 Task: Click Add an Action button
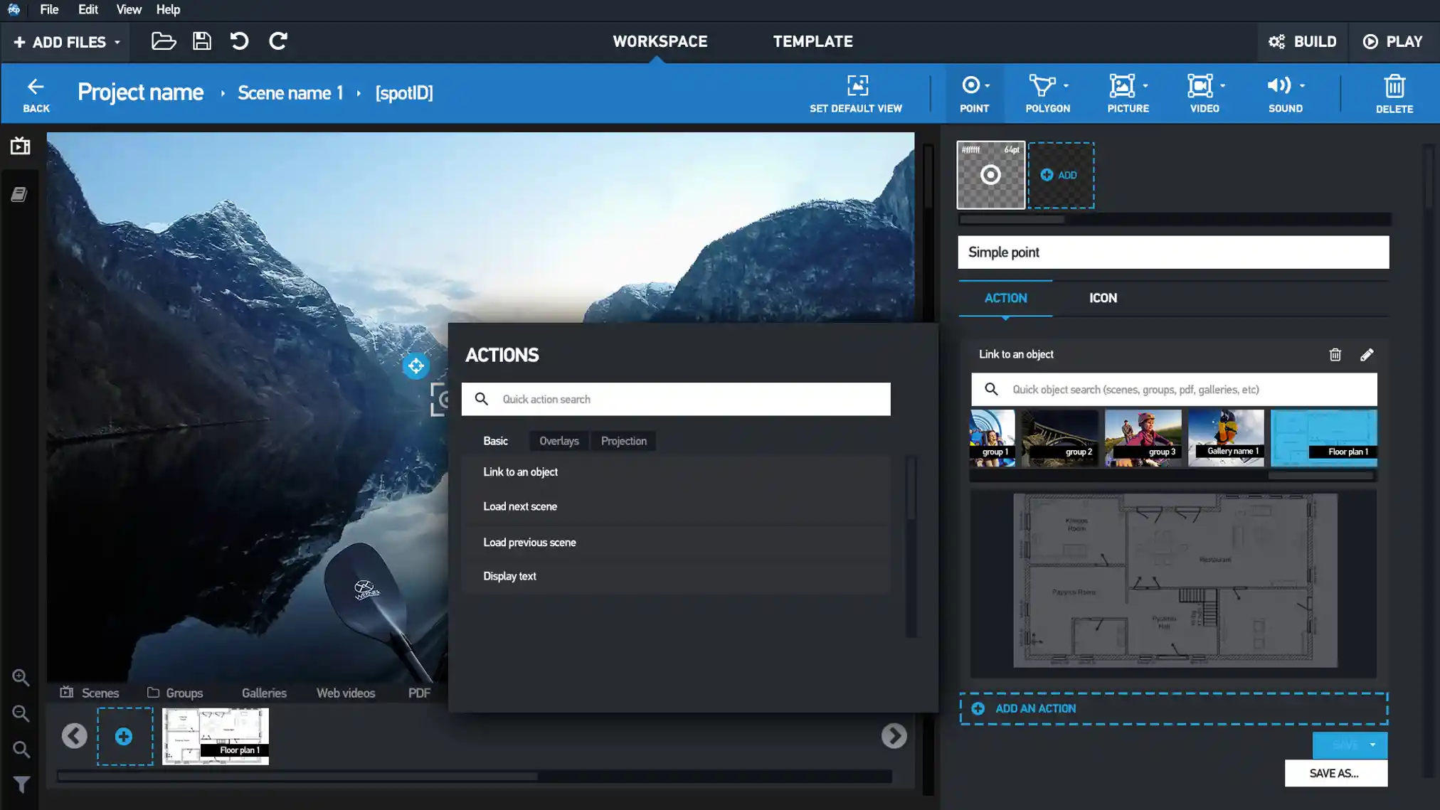[1173, 708]
